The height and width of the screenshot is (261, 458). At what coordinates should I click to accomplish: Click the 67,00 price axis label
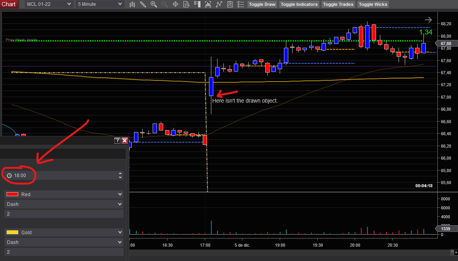click(446, 97)
